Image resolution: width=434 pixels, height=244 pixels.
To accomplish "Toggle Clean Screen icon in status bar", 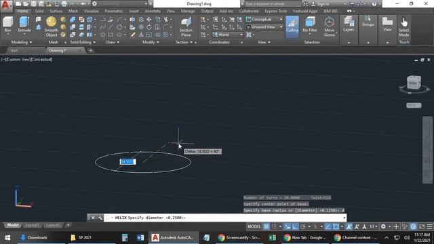I will (x=422, y=226).
